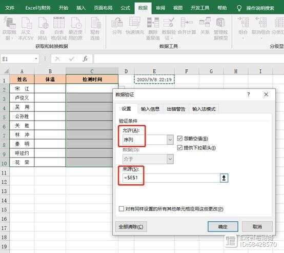Open the Insert (插入) ribbon tab
Viewport: 284px width, 253px height.
pyautogui.click(x=80, y=8)
